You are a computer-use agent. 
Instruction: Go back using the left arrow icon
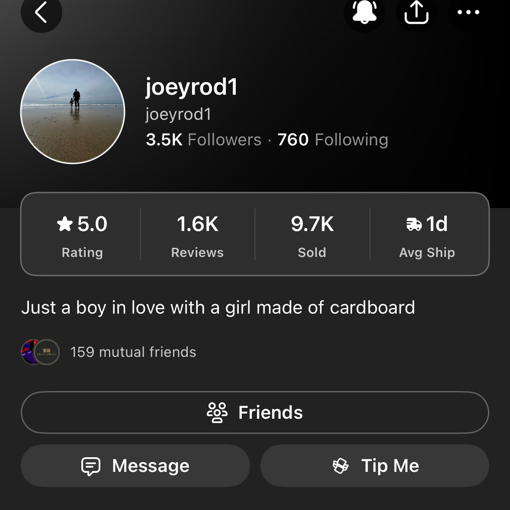41,12
